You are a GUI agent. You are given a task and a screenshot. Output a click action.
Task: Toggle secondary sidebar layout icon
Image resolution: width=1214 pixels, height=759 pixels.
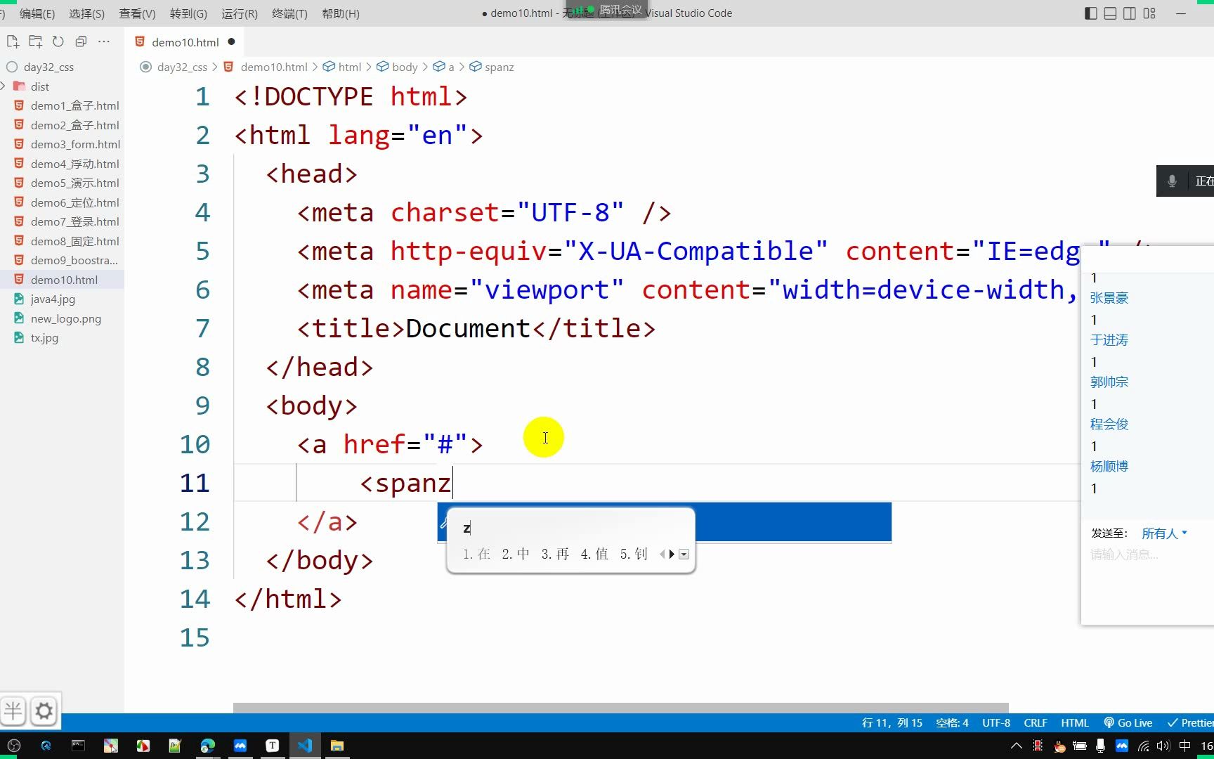tap(1130, 13)
